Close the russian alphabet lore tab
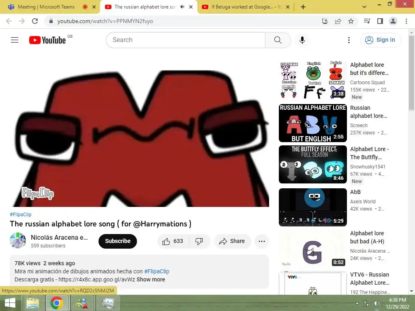Image resolution: width=415 pixels, height=311 pixels. coord(191,7)
